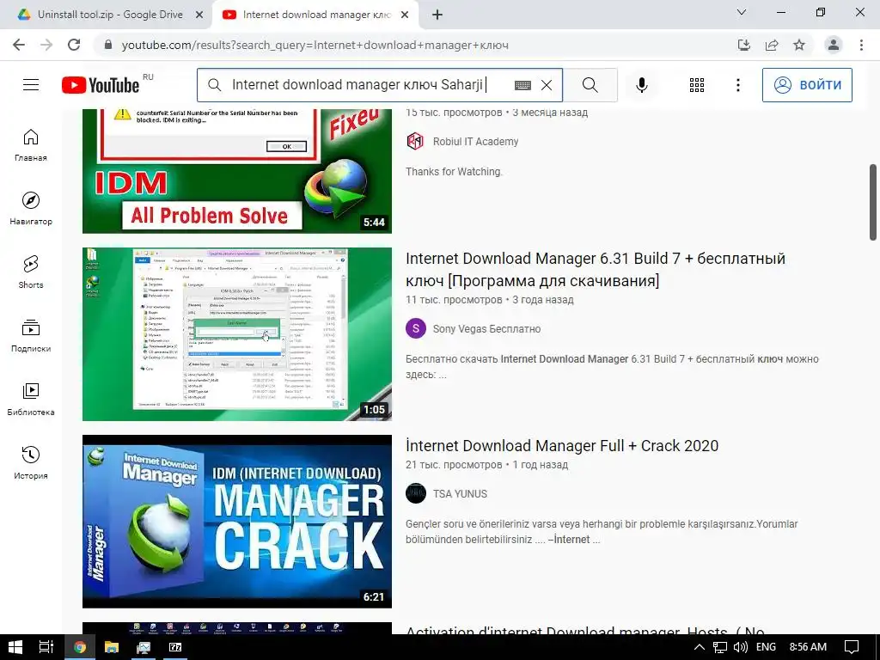Click the purple S channel avatar
Viewport: 880px width, 660px height.
416,328
